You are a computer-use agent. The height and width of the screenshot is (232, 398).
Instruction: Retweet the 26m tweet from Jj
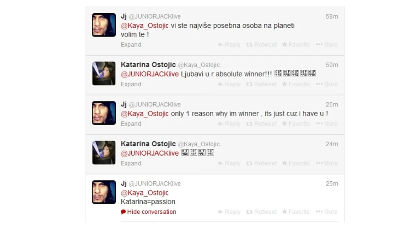tap(261, 124)
